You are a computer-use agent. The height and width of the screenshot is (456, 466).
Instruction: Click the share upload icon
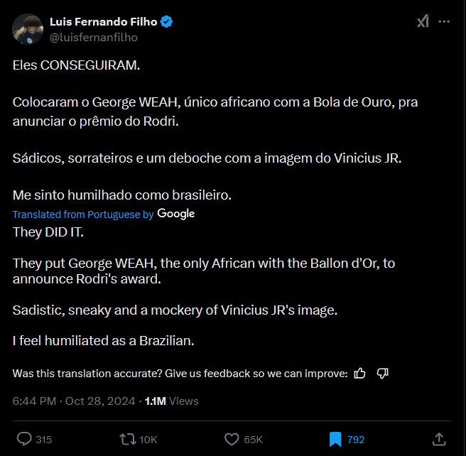(439, 439)
